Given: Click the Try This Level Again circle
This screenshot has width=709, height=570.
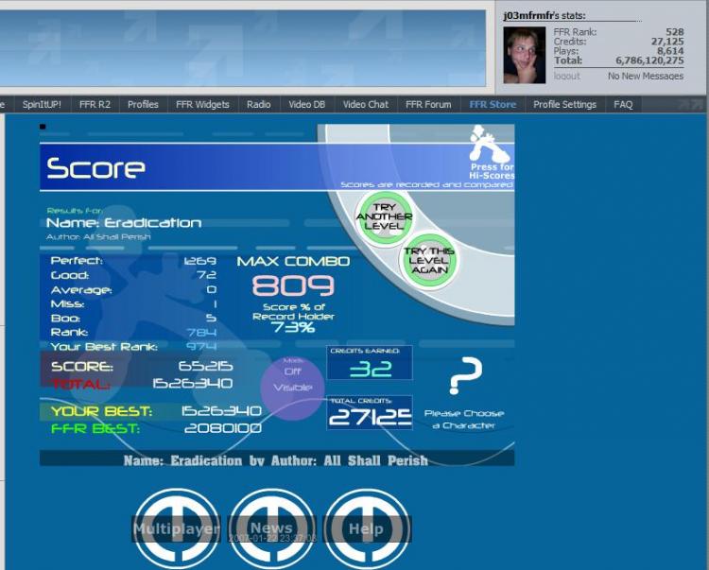Looking at the screenshot, I should (x=428, y=260).
